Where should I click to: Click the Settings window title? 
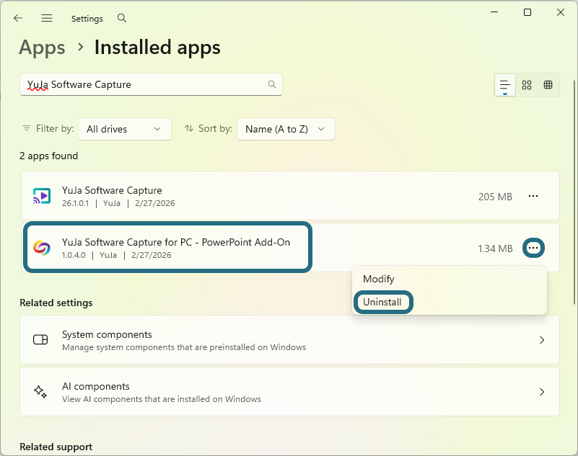click(87, 19)
